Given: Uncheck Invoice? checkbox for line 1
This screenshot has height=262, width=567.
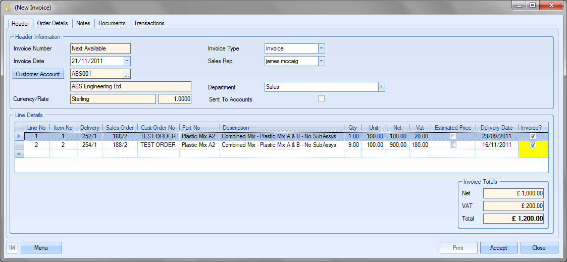Looking at the screenshot, I should click(533, 136).
